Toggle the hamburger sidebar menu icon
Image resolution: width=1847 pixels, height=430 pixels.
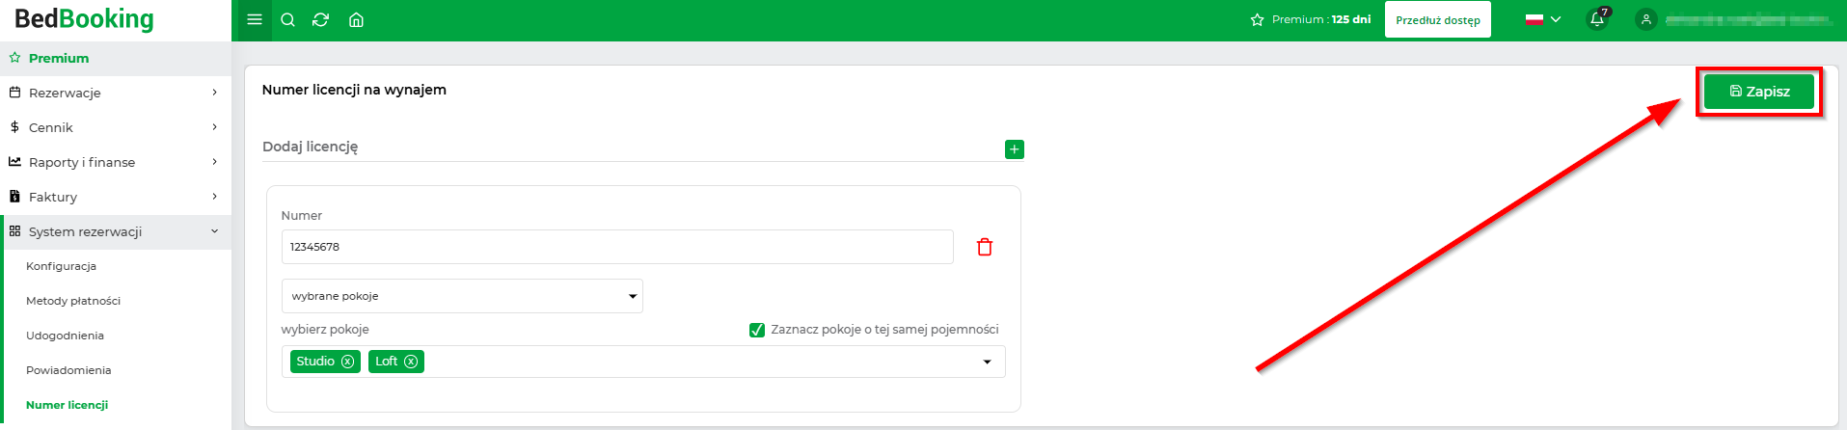point(255,19)
